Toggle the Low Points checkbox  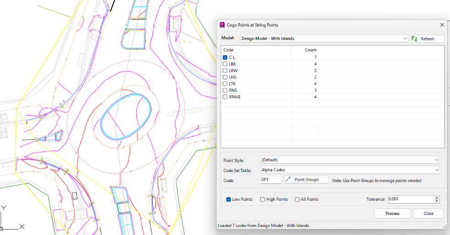pos(229,199)
